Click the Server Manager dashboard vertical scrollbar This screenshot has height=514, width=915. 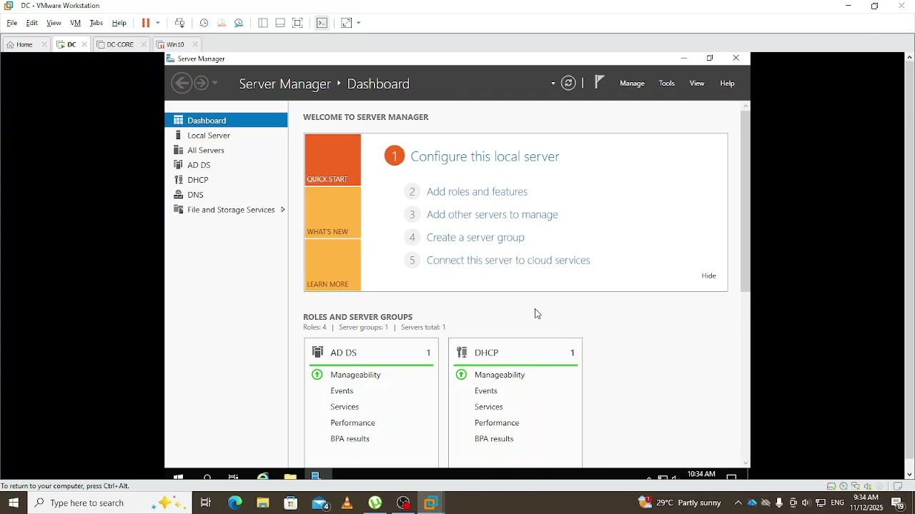pos(746,202)
